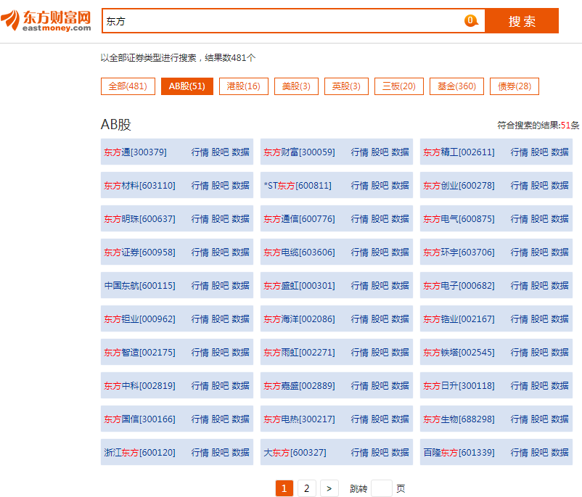
Task: Open stock 中国东航[600115]
Action: pyautogui.click(x=139, y=286)
